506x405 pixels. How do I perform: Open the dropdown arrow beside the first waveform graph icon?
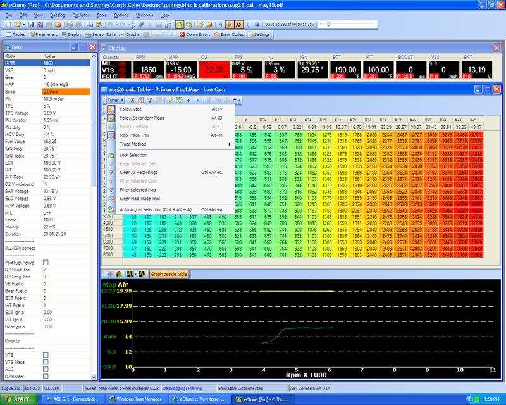(x=135, y=274)
